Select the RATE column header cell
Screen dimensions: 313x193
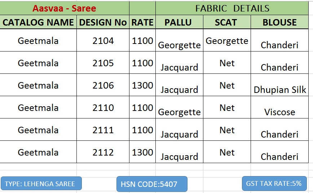click(142, 22)
